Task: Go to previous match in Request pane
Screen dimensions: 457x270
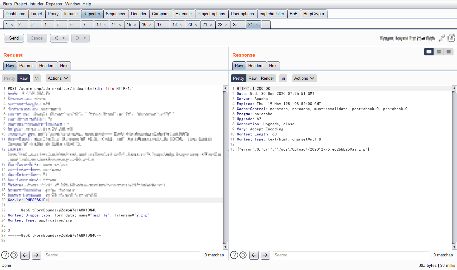Action: pos(25,255)
